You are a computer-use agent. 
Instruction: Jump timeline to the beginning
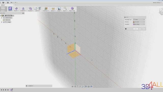click(1, 90)
